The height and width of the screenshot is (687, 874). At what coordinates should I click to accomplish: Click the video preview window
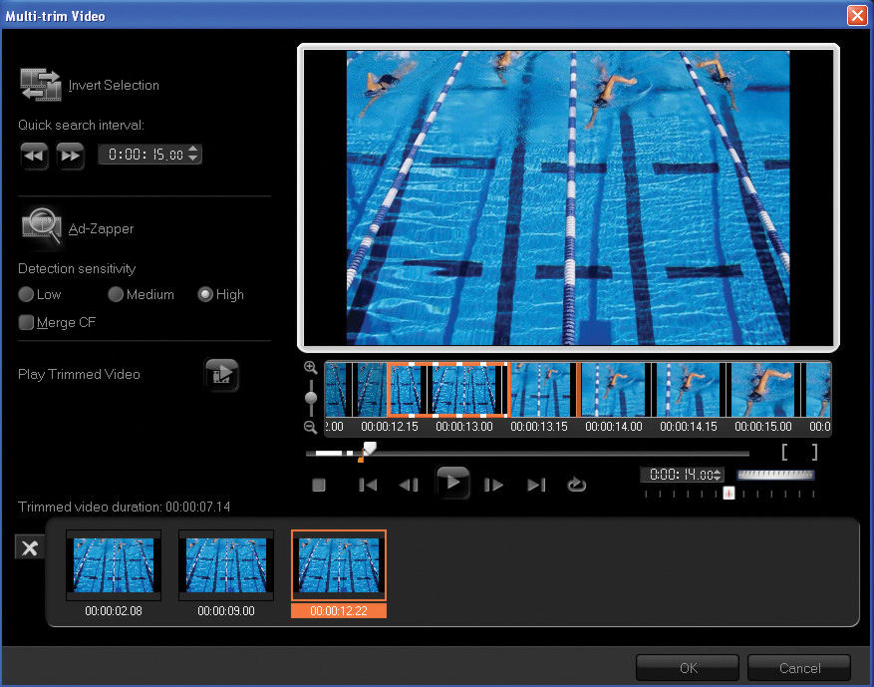click(568, 197)
